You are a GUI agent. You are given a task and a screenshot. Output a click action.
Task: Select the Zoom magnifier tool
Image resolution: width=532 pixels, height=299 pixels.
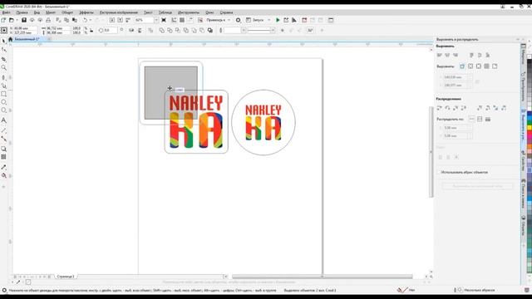pos(3,68)
